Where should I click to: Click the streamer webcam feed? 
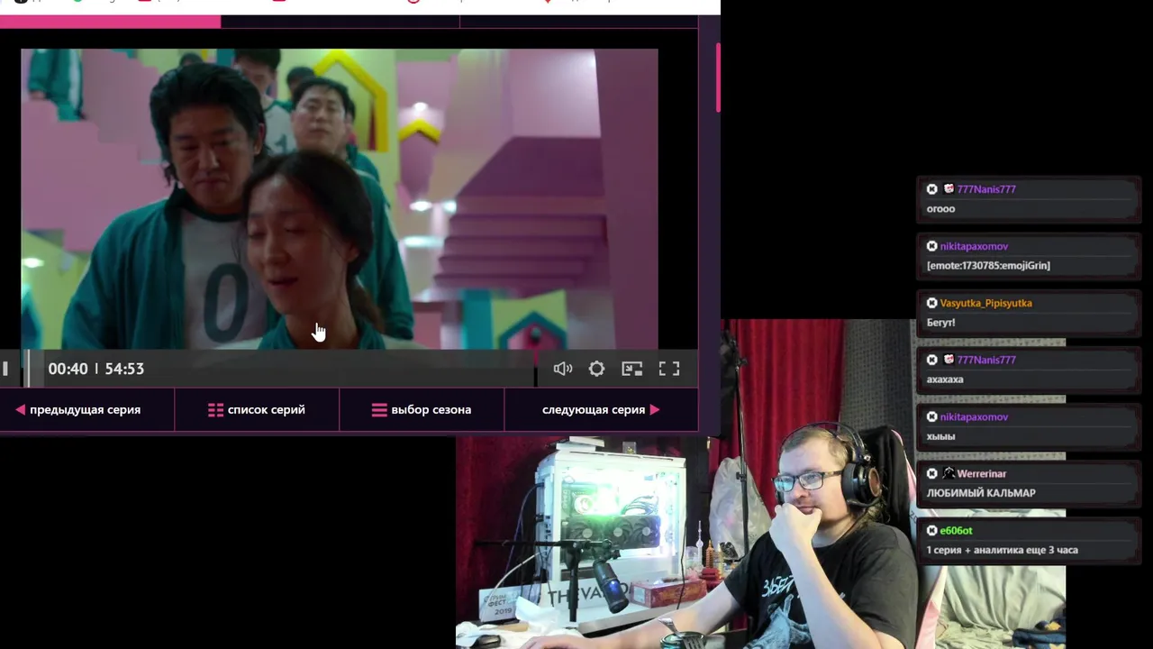point(761,484)
